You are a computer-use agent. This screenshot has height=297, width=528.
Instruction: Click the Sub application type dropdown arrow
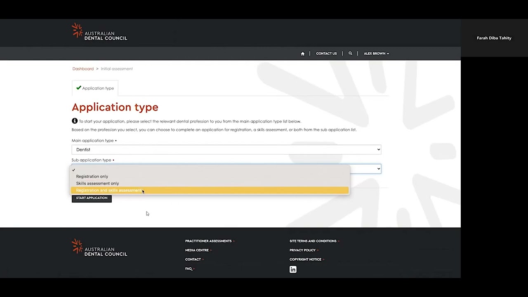point(378,169)
